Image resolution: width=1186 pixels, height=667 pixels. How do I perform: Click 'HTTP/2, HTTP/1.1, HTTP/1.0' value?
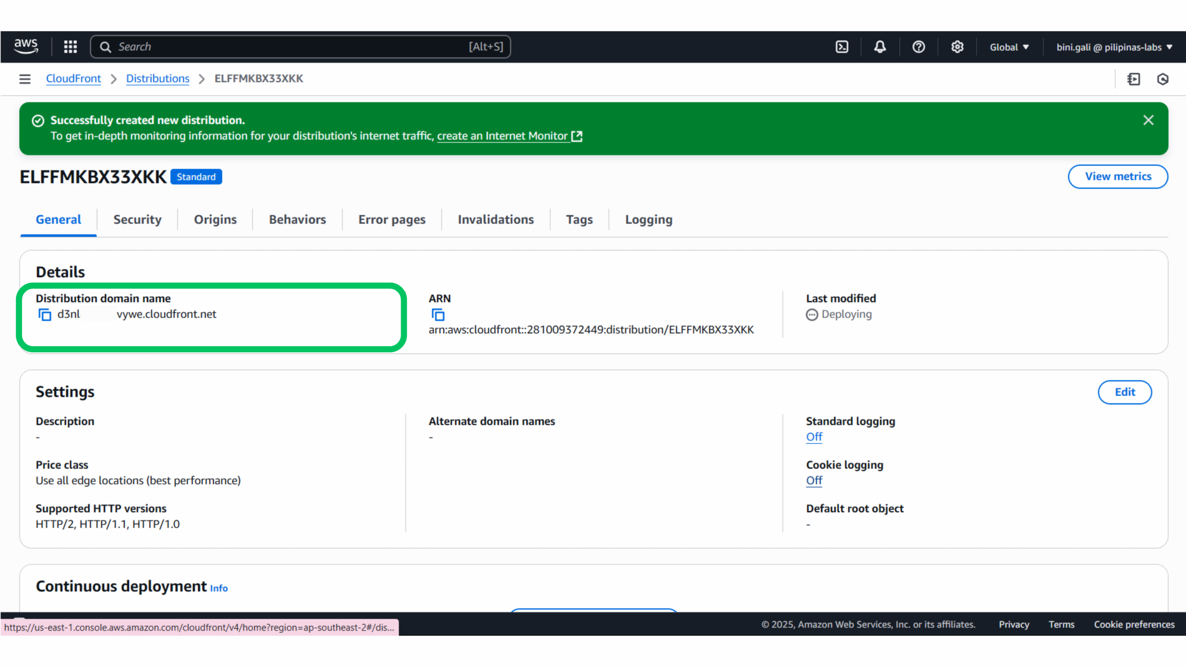pos(107,524)
